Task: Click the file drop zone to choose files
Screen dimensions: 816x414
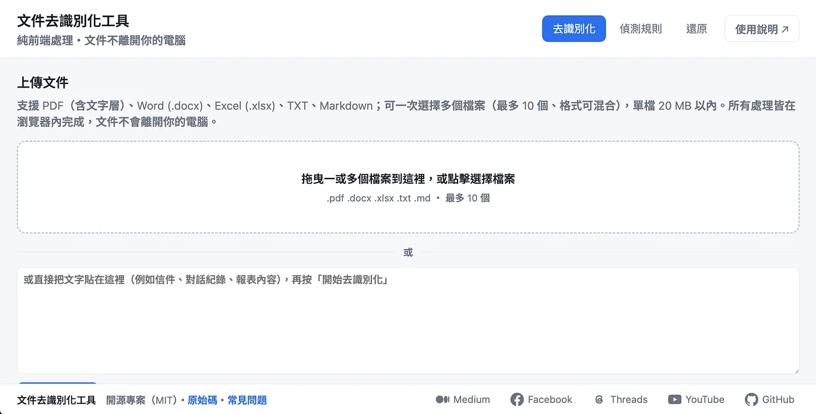Action: click(x=408, y=187)
